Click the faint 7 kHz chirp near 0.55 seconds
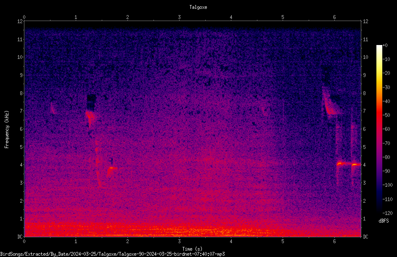This screenshot has height=257, width=397. (x=53, y=109)
